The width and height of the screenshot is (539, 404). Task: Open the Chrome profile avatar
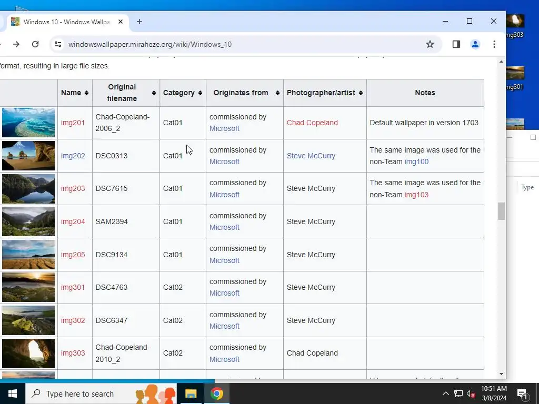(475, 44)
